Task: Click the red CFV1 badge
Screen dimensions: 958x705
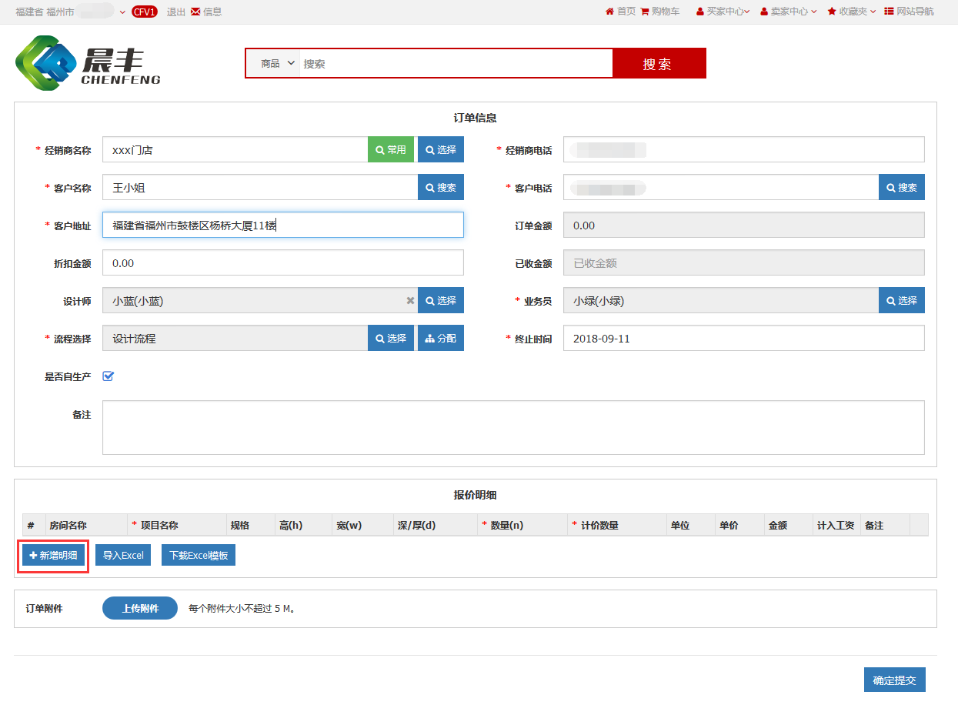Action: tap(145, 12)
